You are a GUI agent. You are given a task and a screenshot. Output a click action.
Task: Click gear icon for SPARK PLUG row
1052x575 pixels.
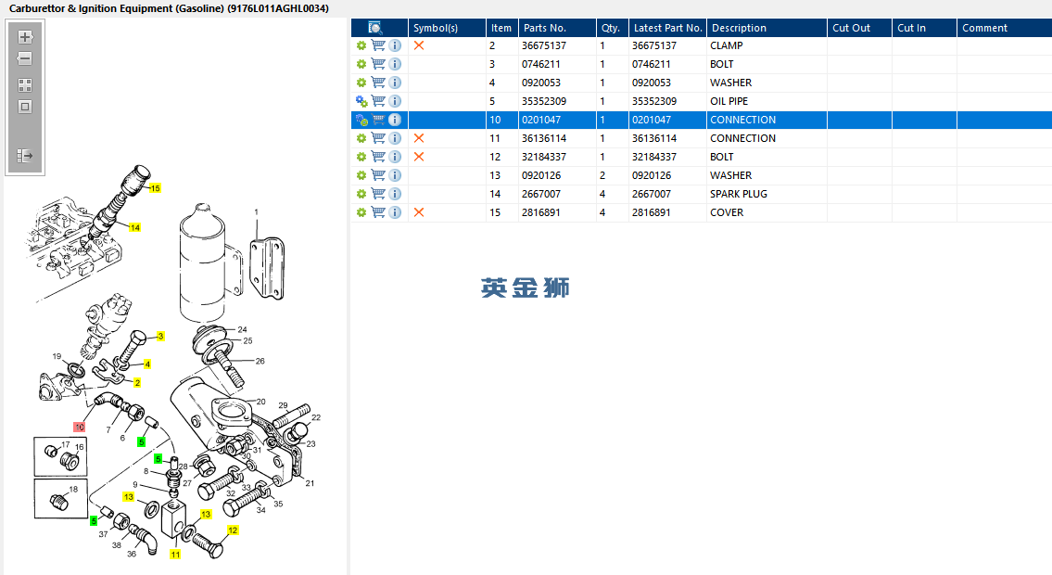coord(361,194)
